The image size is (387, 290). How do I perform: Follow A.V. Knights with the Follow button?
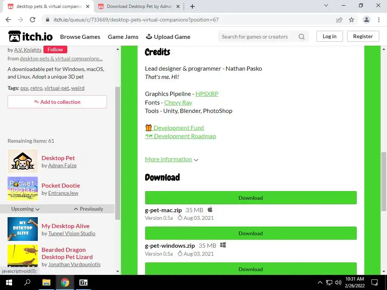click(55, 49)
